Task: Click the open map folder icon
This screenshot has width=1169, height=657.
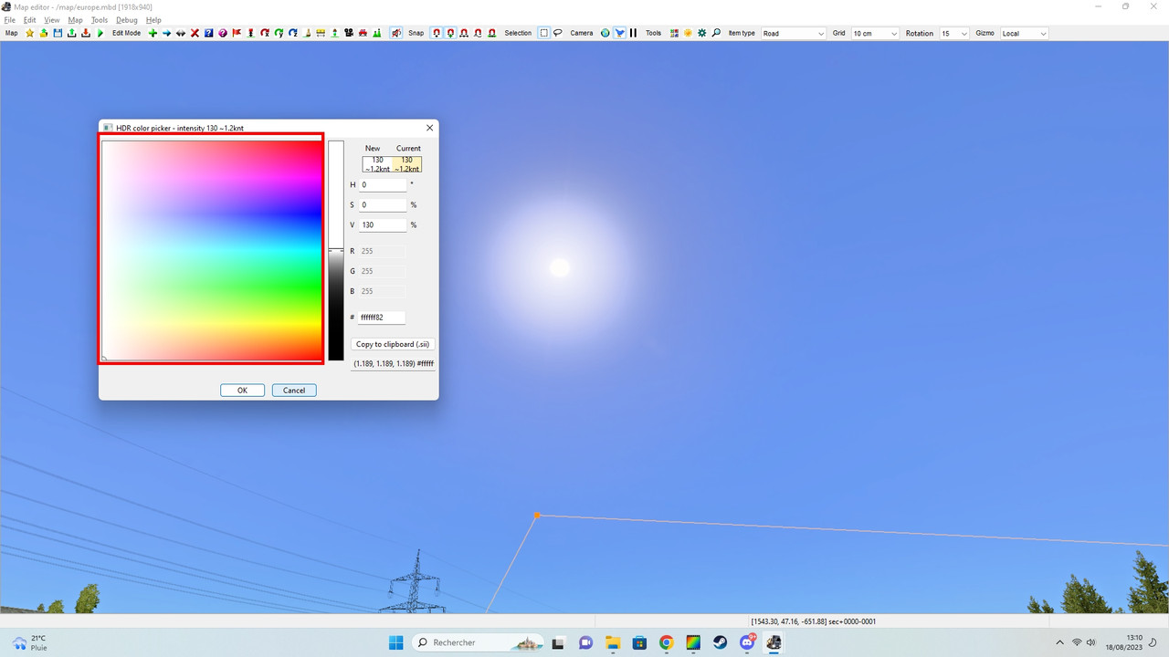Action: point(43,33)
